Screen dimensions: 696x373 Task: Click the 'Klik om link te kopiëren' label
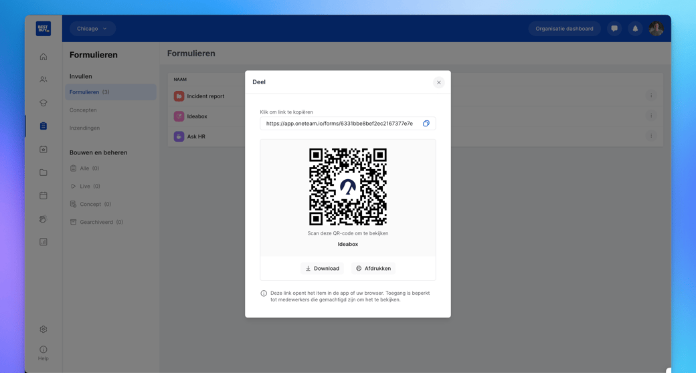coord(286,112)
